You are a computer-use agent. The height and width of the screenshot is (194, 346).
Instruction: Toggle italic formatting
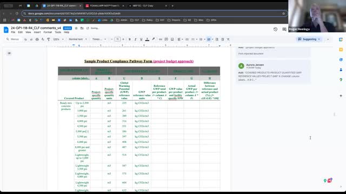(135, 39)
